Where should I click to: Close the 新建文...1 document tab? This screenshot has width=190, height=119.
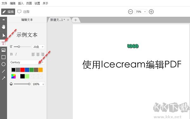68,20
